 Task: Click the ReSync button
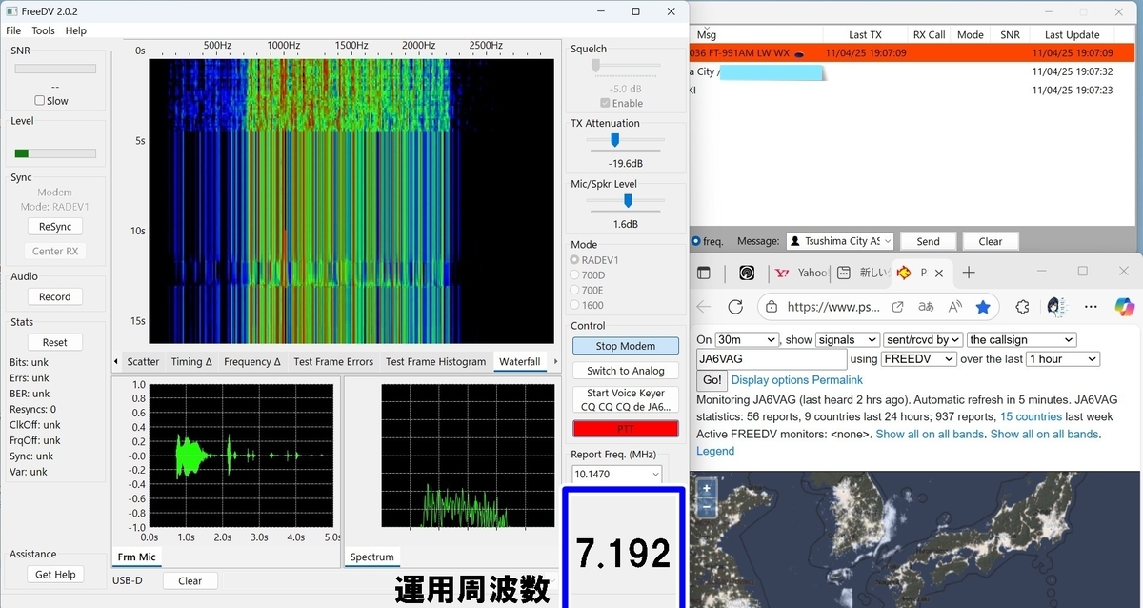54,227
